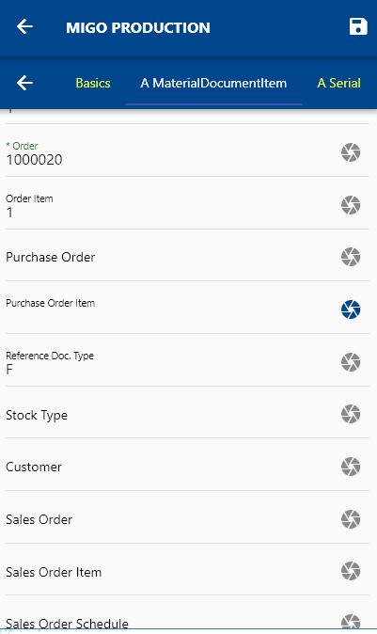
Task: Focus the Purchase Order Item input field
Action: pos(170,310)
